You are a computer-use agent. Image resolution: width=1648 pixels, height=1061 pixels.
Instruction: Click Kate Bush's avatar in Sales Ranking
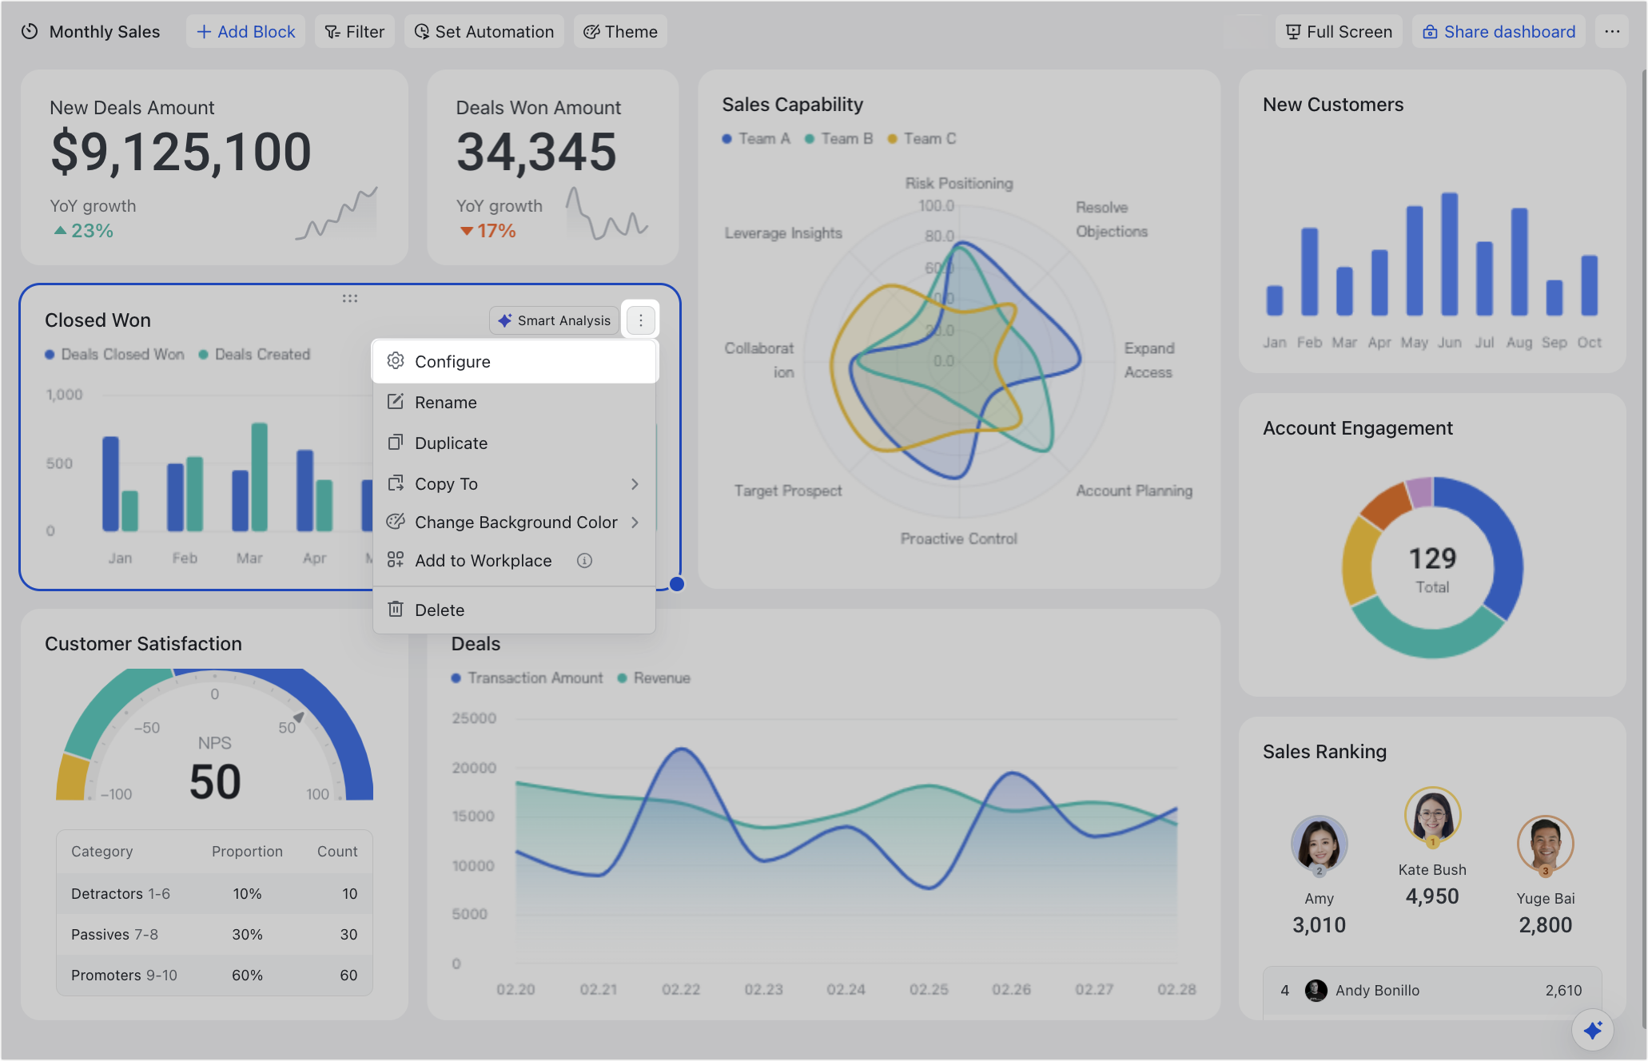coord(1432,816)
